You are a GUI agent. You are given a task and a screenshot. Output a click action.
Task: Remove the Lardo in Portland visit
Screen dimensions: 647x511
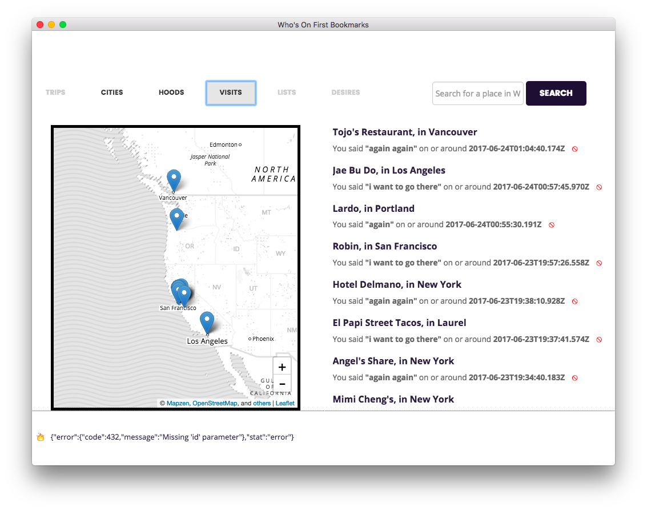551,225
